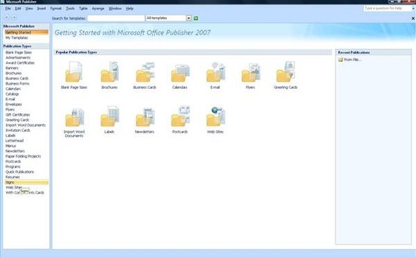Open the Edit menu
The height and width of the screenshot is (257, 416).
pos(18,8)
